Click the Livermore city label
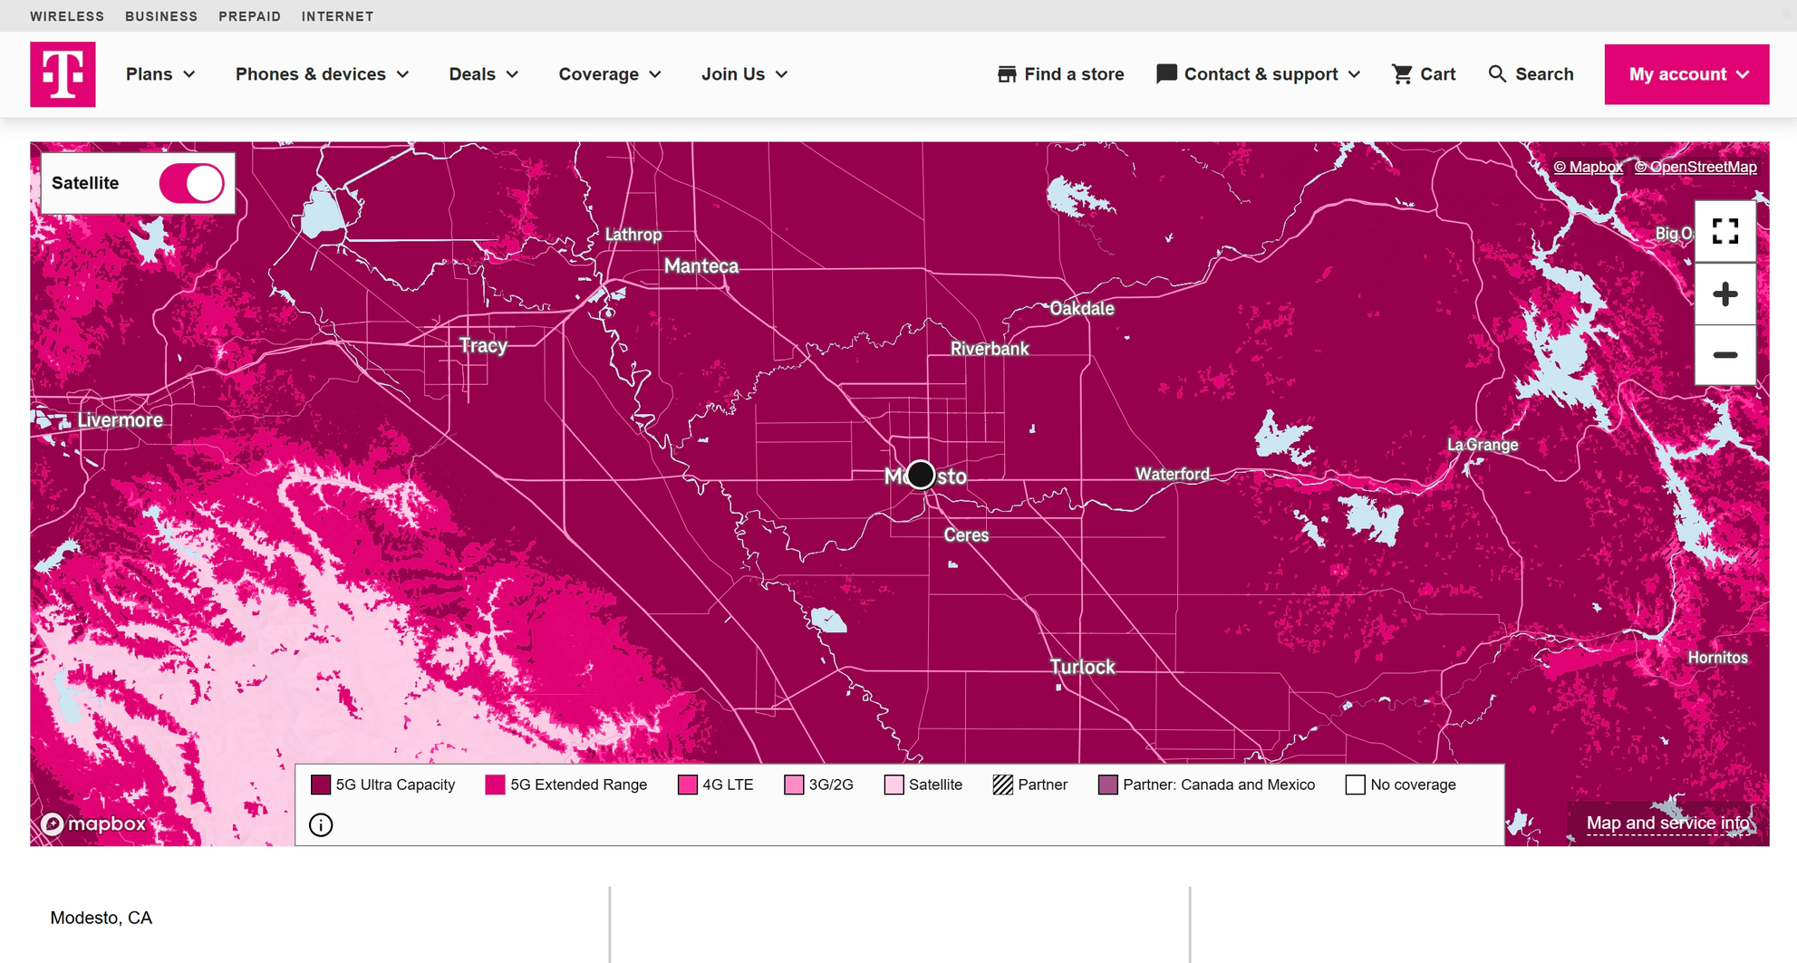 tap(121, 420)
